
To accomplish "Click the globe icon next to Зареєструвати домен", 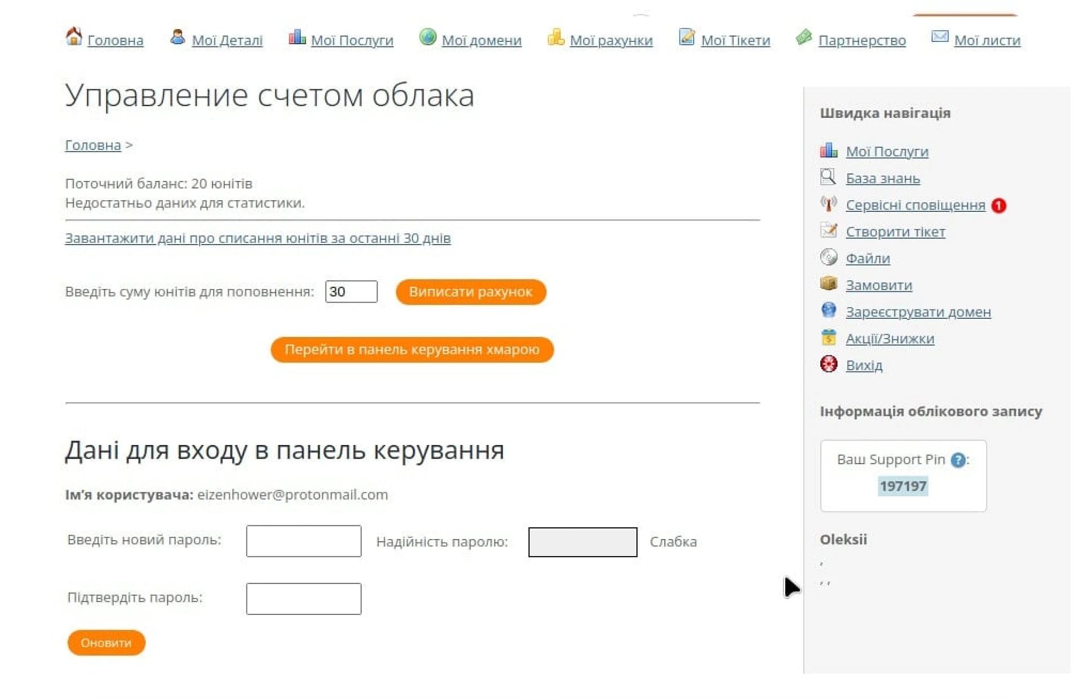I will pyautogui.click(x=829, y=310).
